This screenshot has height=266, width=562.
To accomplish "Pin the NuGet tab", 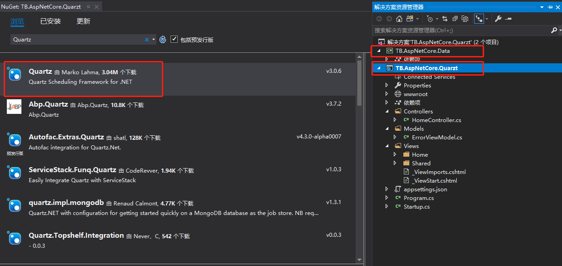I will click(88, 7).
